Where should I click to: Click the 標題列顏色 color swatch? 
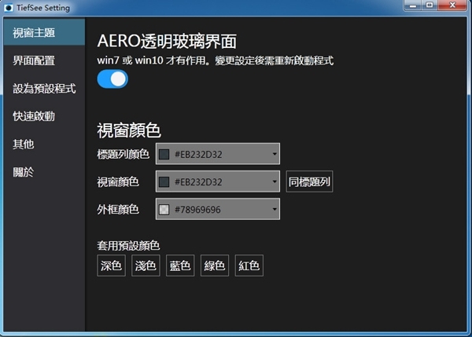coord(164,154)
